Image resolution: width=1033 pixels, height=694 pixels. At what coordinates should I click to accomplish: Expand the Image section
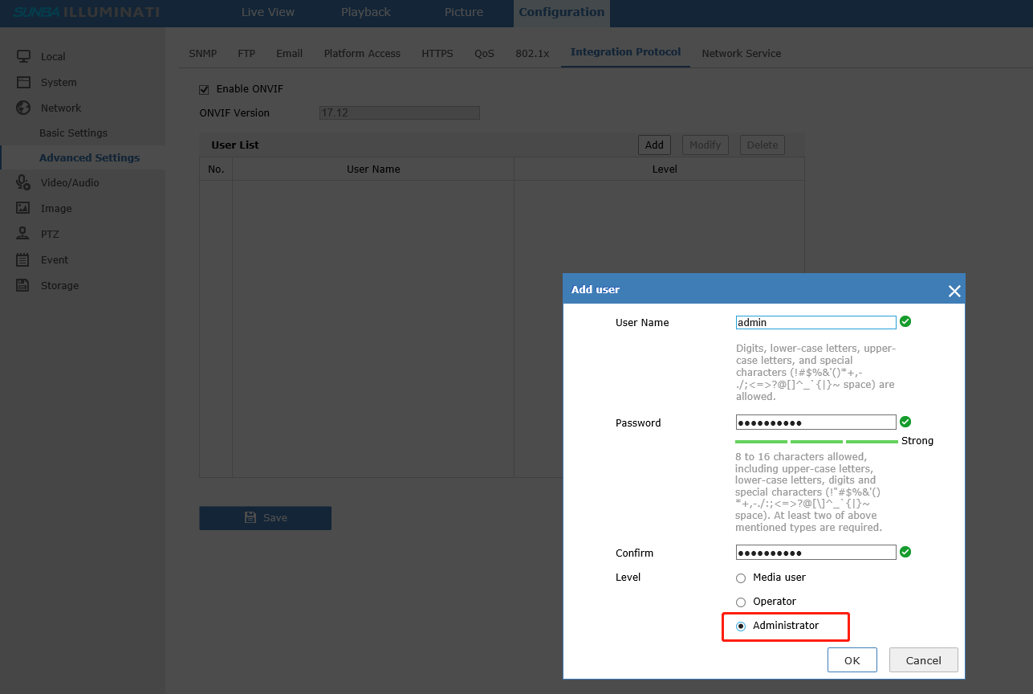click(56, 208)
